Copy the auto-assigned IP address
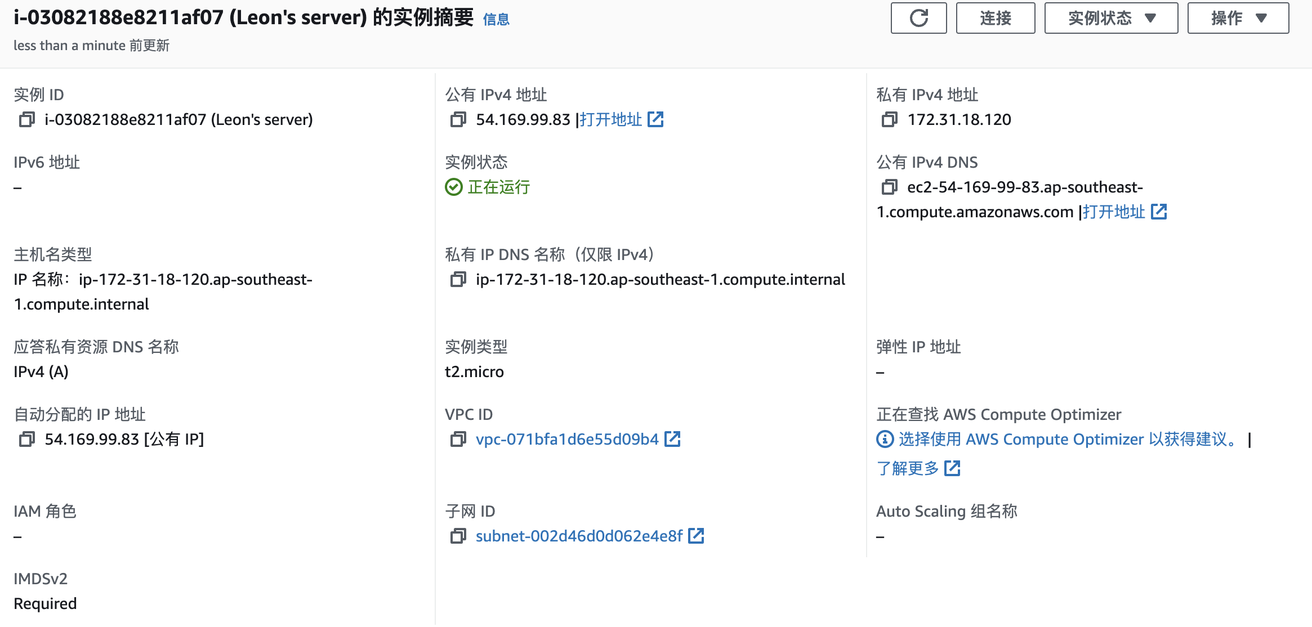The width and height of the screenshot is (1312, 627). coord(26,439)
